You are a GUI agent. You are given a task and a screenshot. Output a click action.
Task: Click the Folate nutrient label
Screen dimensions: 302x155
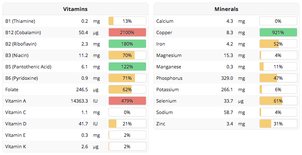pyautogui.click(x=12, y=90)
